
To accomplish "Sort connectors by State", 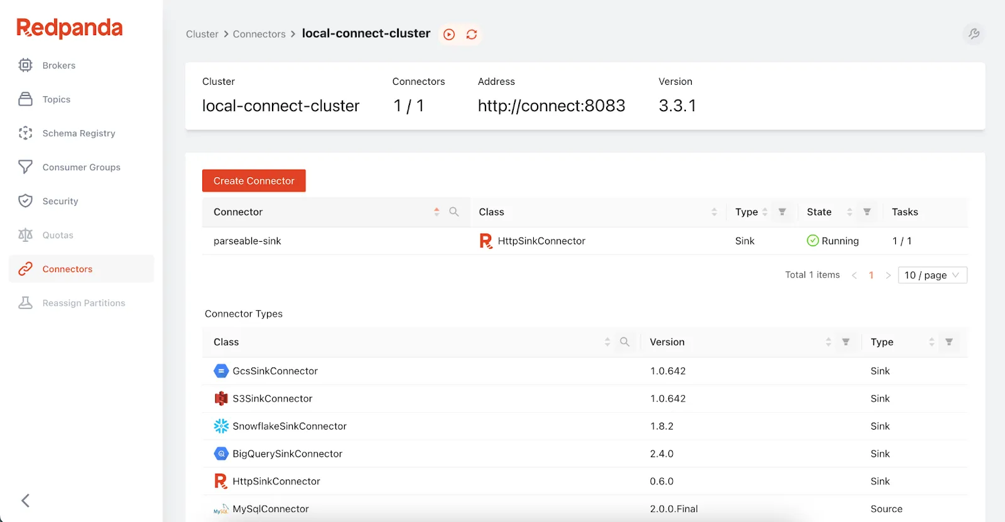I will point(850,212).
